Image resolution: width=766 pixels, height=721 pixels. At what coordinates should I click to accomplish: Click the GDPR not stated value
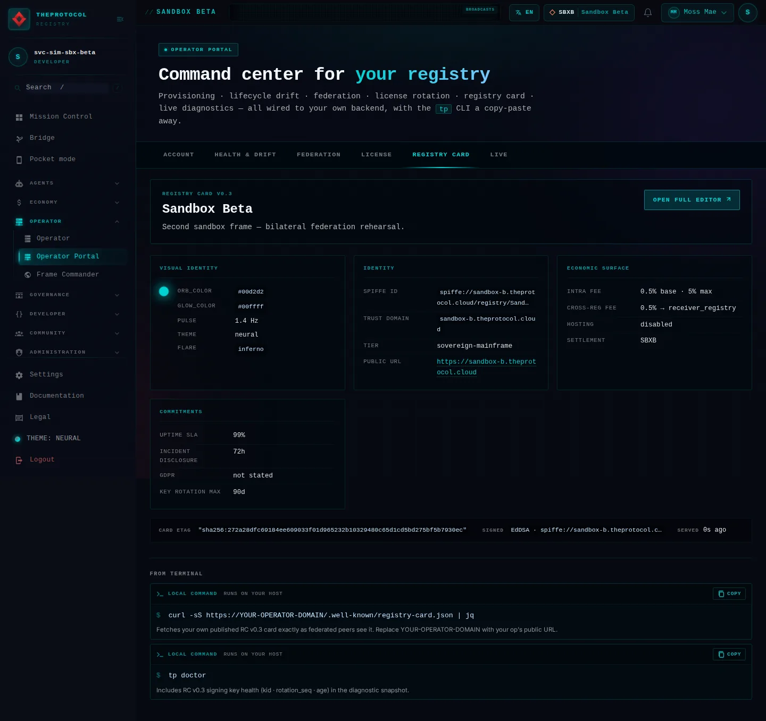tap(253, 476)
